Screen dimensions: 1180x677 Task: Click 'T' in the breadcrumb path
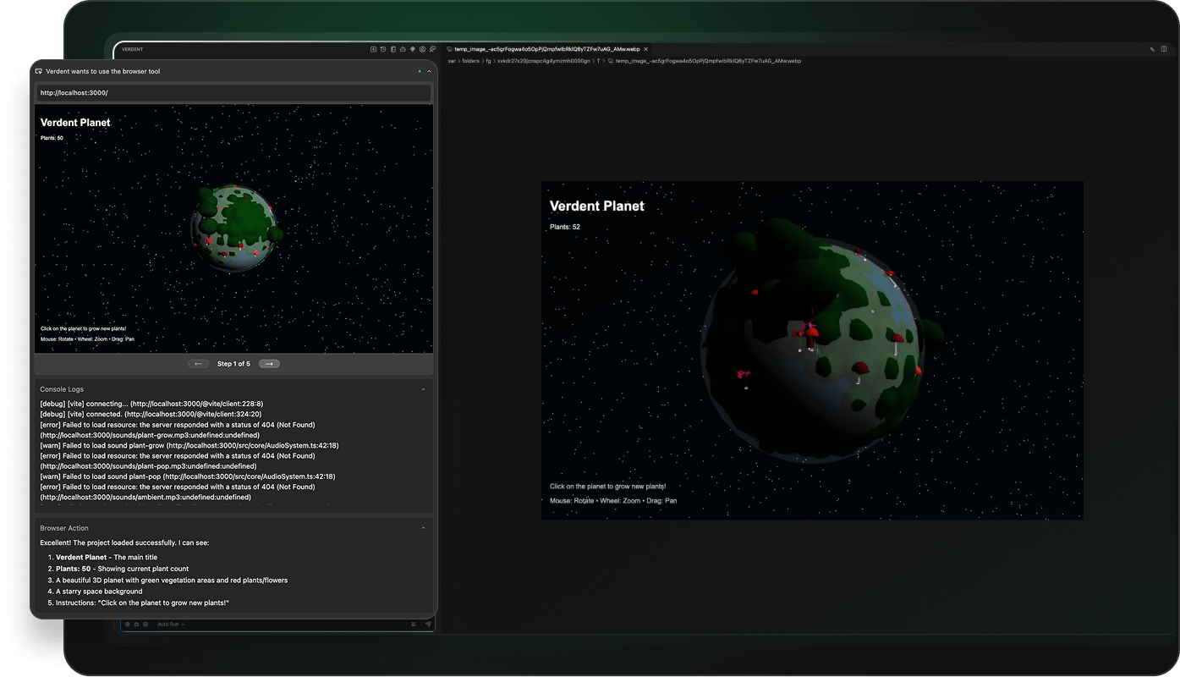click(x=598, y=61)
